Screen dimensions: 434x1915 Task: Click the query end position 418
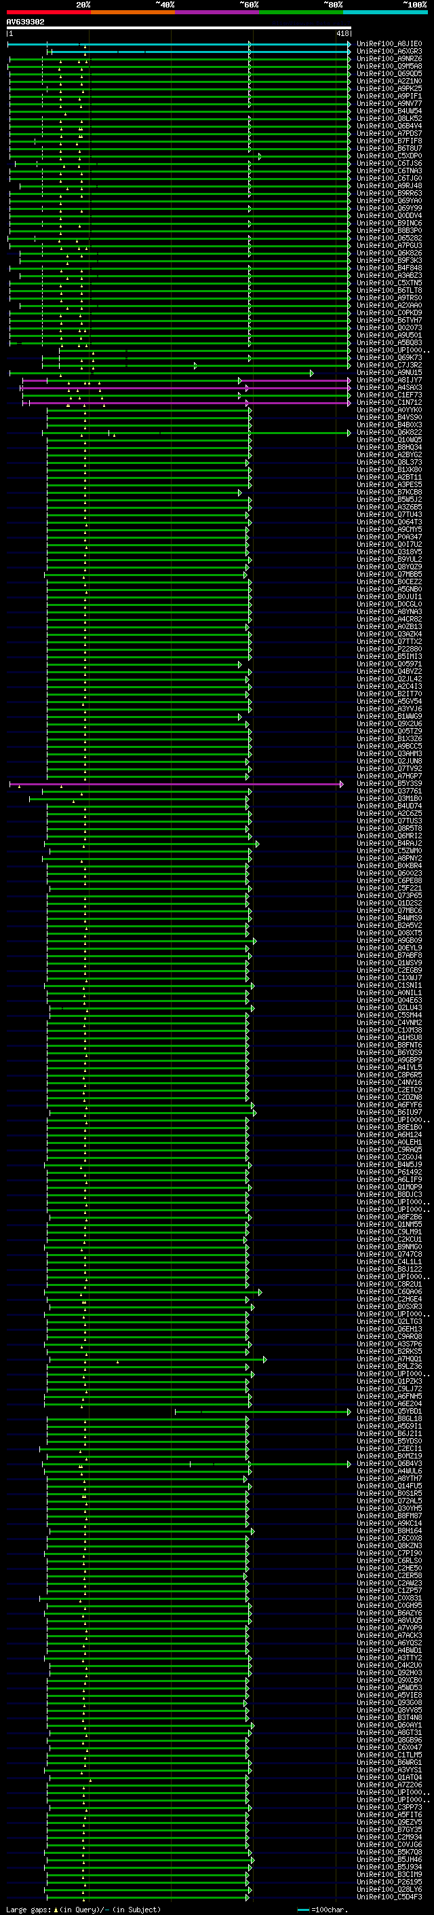[x=342, y=34]
